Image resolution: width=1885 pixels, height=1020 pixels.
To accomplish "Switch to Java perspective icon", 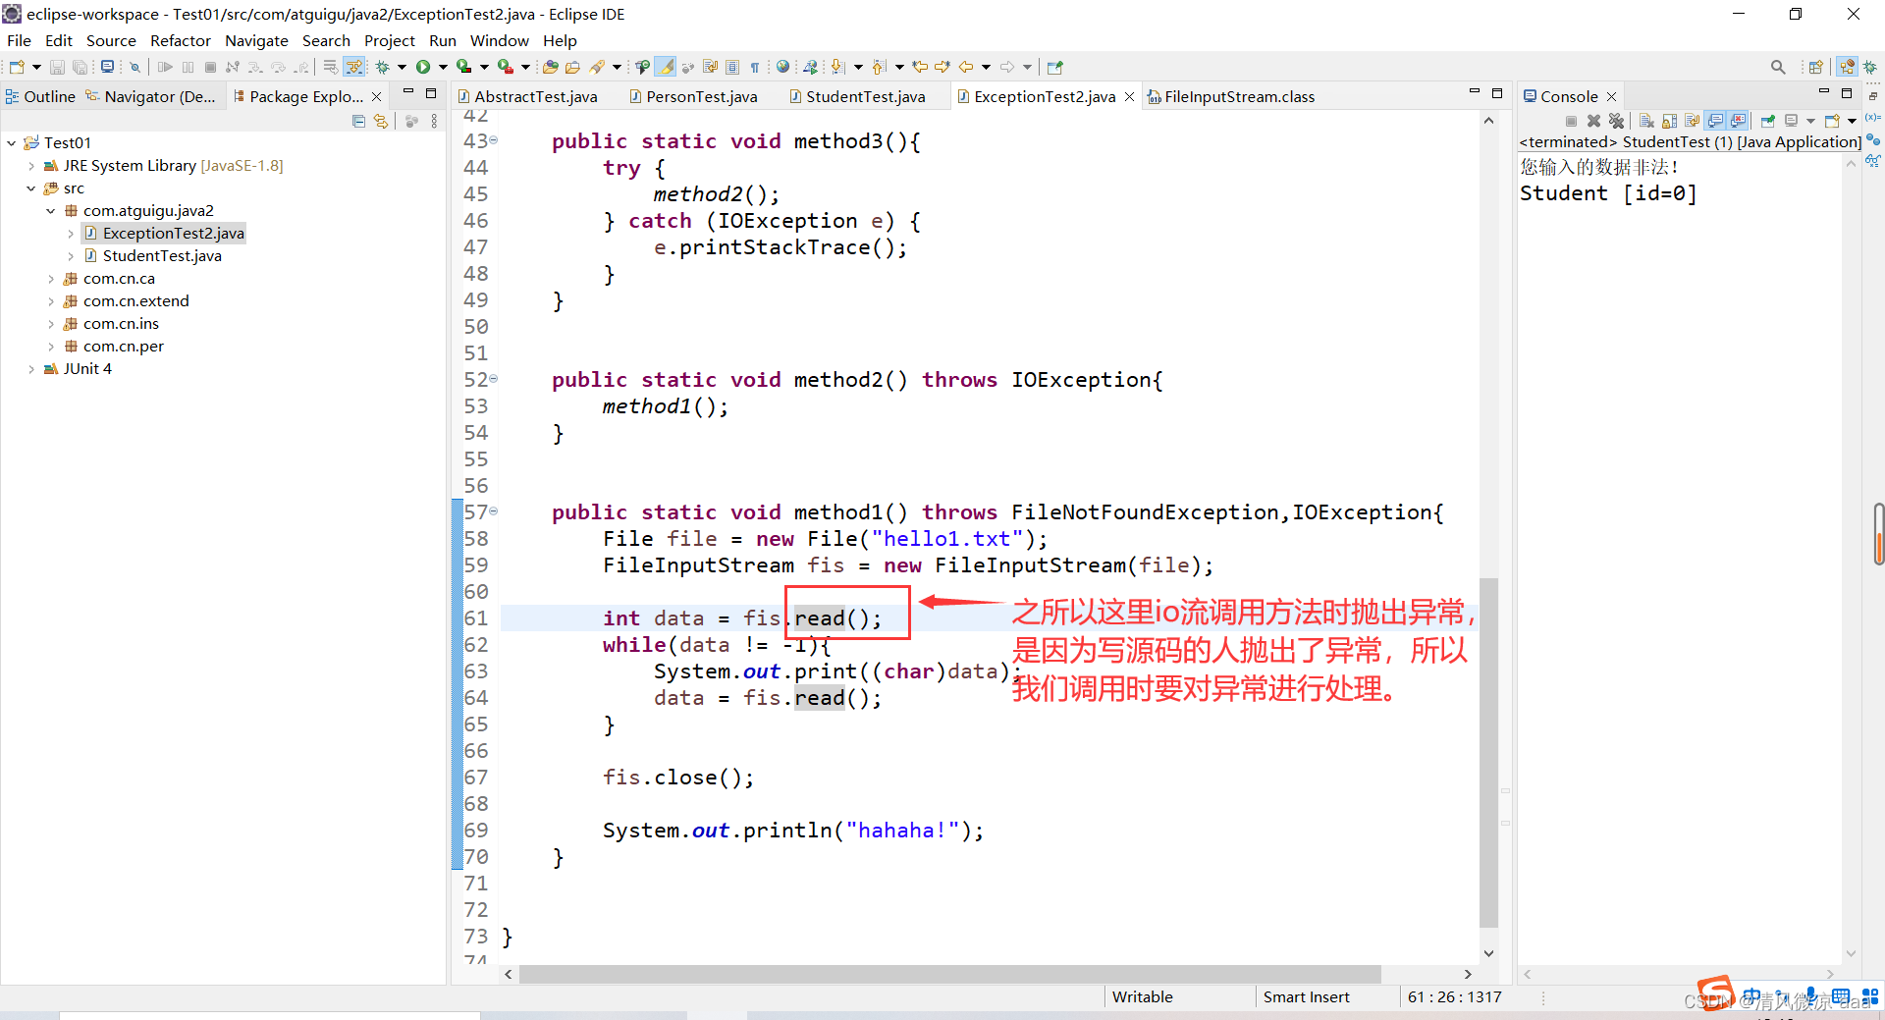I will coord(1848,67).
